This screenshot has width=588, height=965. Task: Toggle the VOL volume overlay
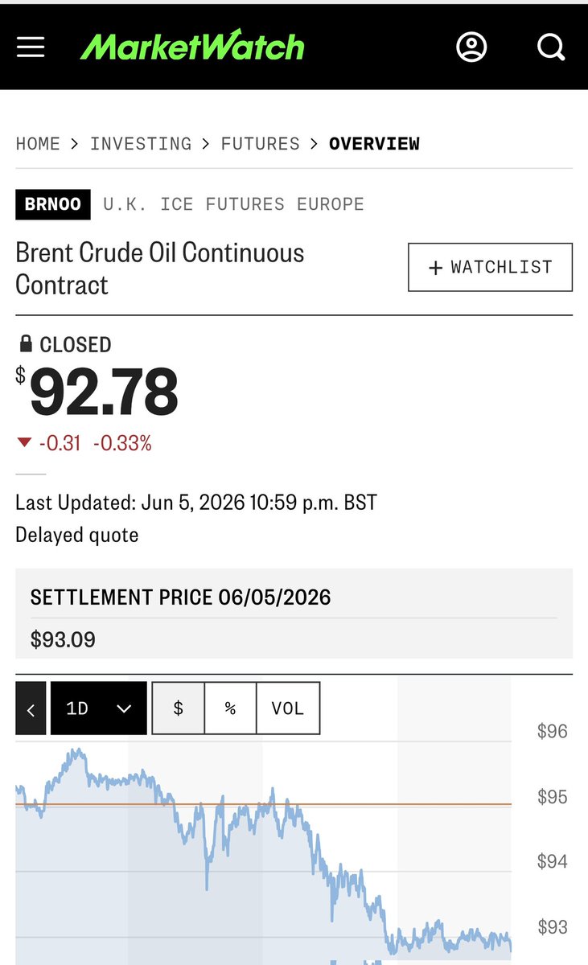pos(288,708)
